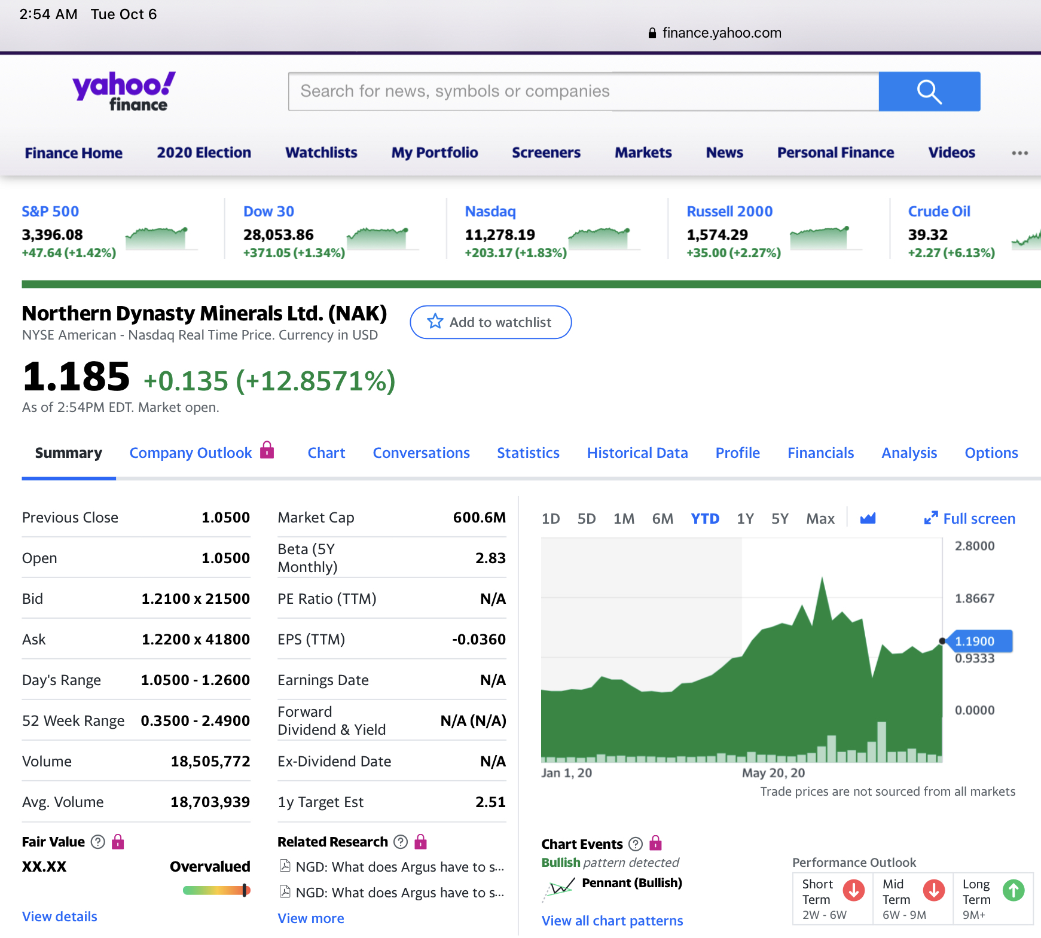
Task: Go to the Markets menu
Action: [643, 153]
